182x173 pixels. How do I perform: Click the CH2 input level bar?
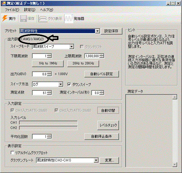point(48,128)
